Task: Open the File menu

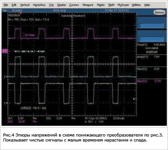Action: point(6,5)
